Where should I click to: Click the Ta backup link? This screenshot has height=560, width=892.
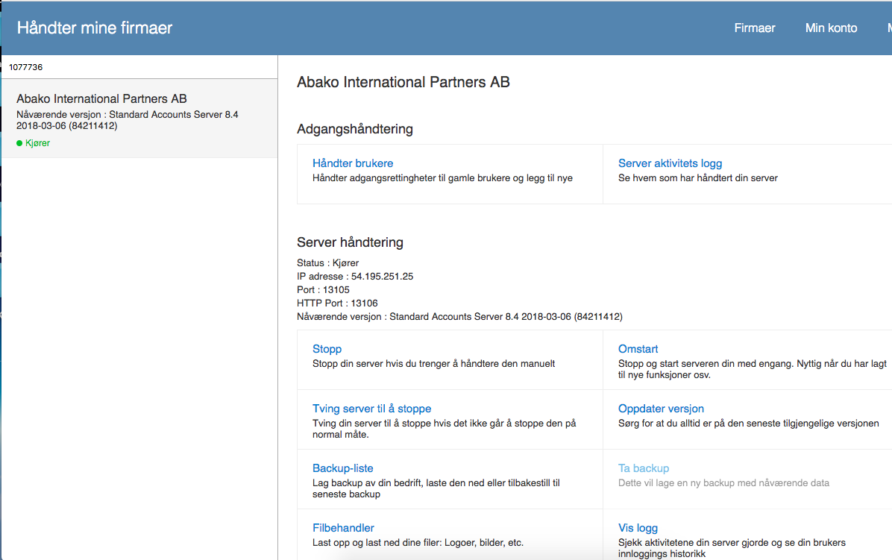[x=644, y=468]
